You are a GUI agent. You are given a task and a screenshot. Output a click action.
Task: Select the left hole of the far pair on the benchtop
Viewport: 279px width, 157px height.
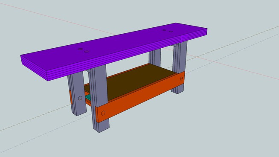point(164,30)
